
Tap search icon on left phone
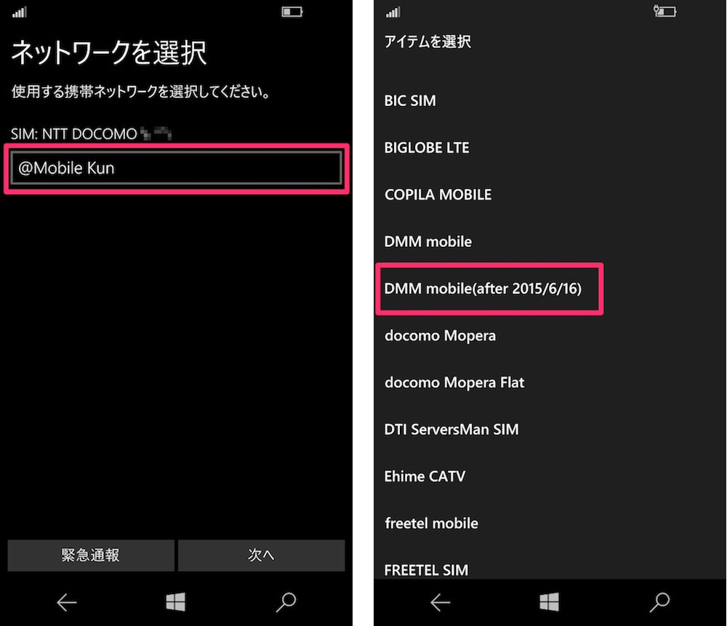(x=286, y=602)
